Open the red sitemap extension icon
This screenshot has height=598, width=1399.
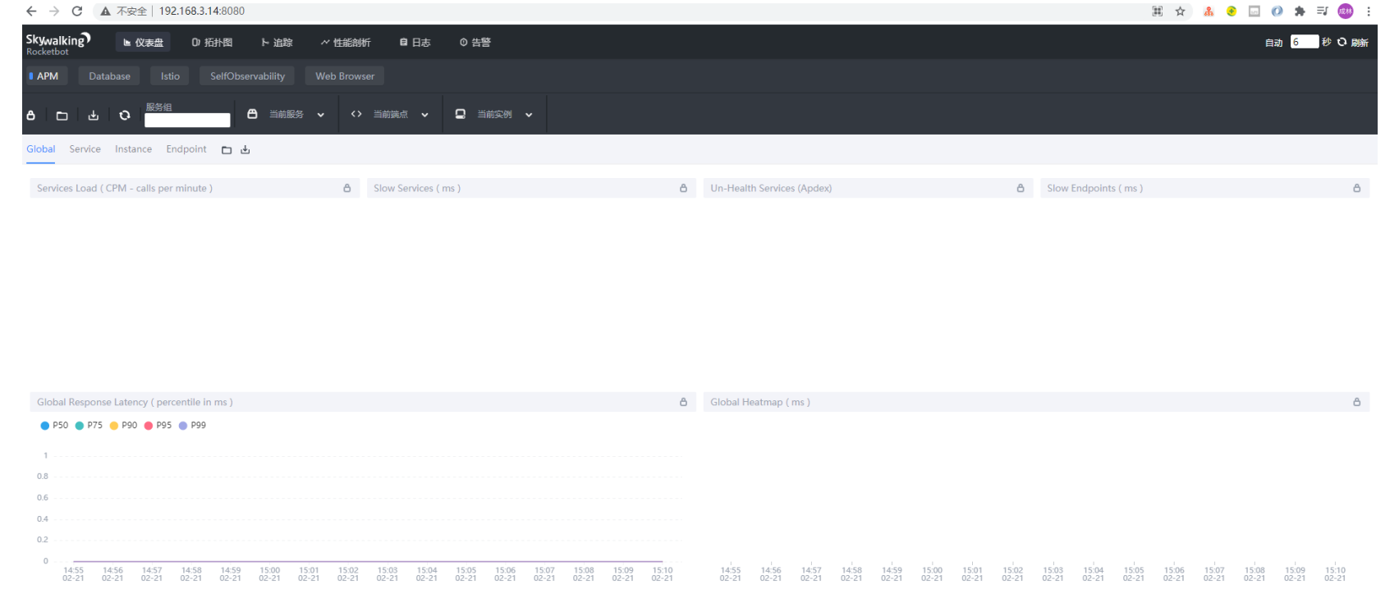tap(1209, 11)
